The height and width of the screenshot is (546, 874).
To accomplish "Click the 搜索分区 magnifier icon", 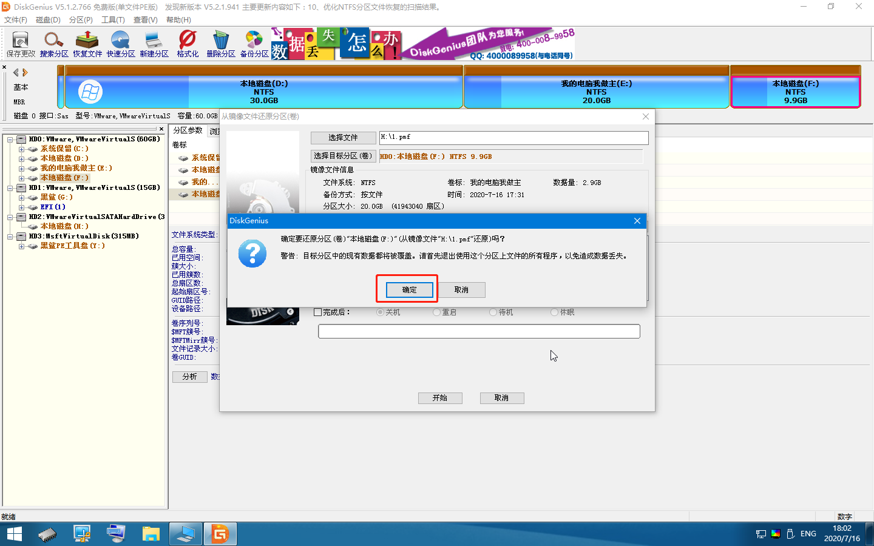I will 54,44.
